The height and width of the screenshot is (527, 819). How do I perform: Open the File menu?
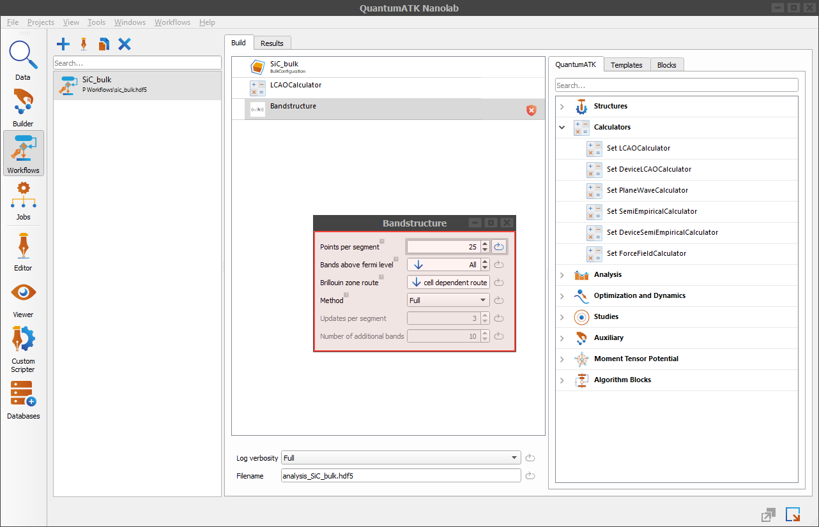coord(13,22)
